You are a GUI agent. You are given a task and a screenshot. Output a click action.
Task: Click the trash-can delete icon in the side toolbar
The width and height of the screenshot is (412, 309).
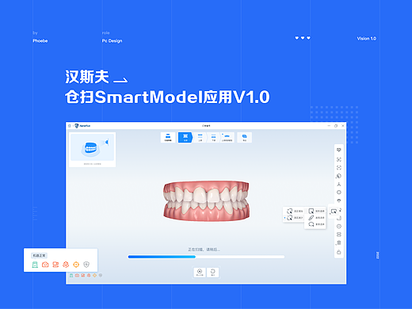[339, 243]
